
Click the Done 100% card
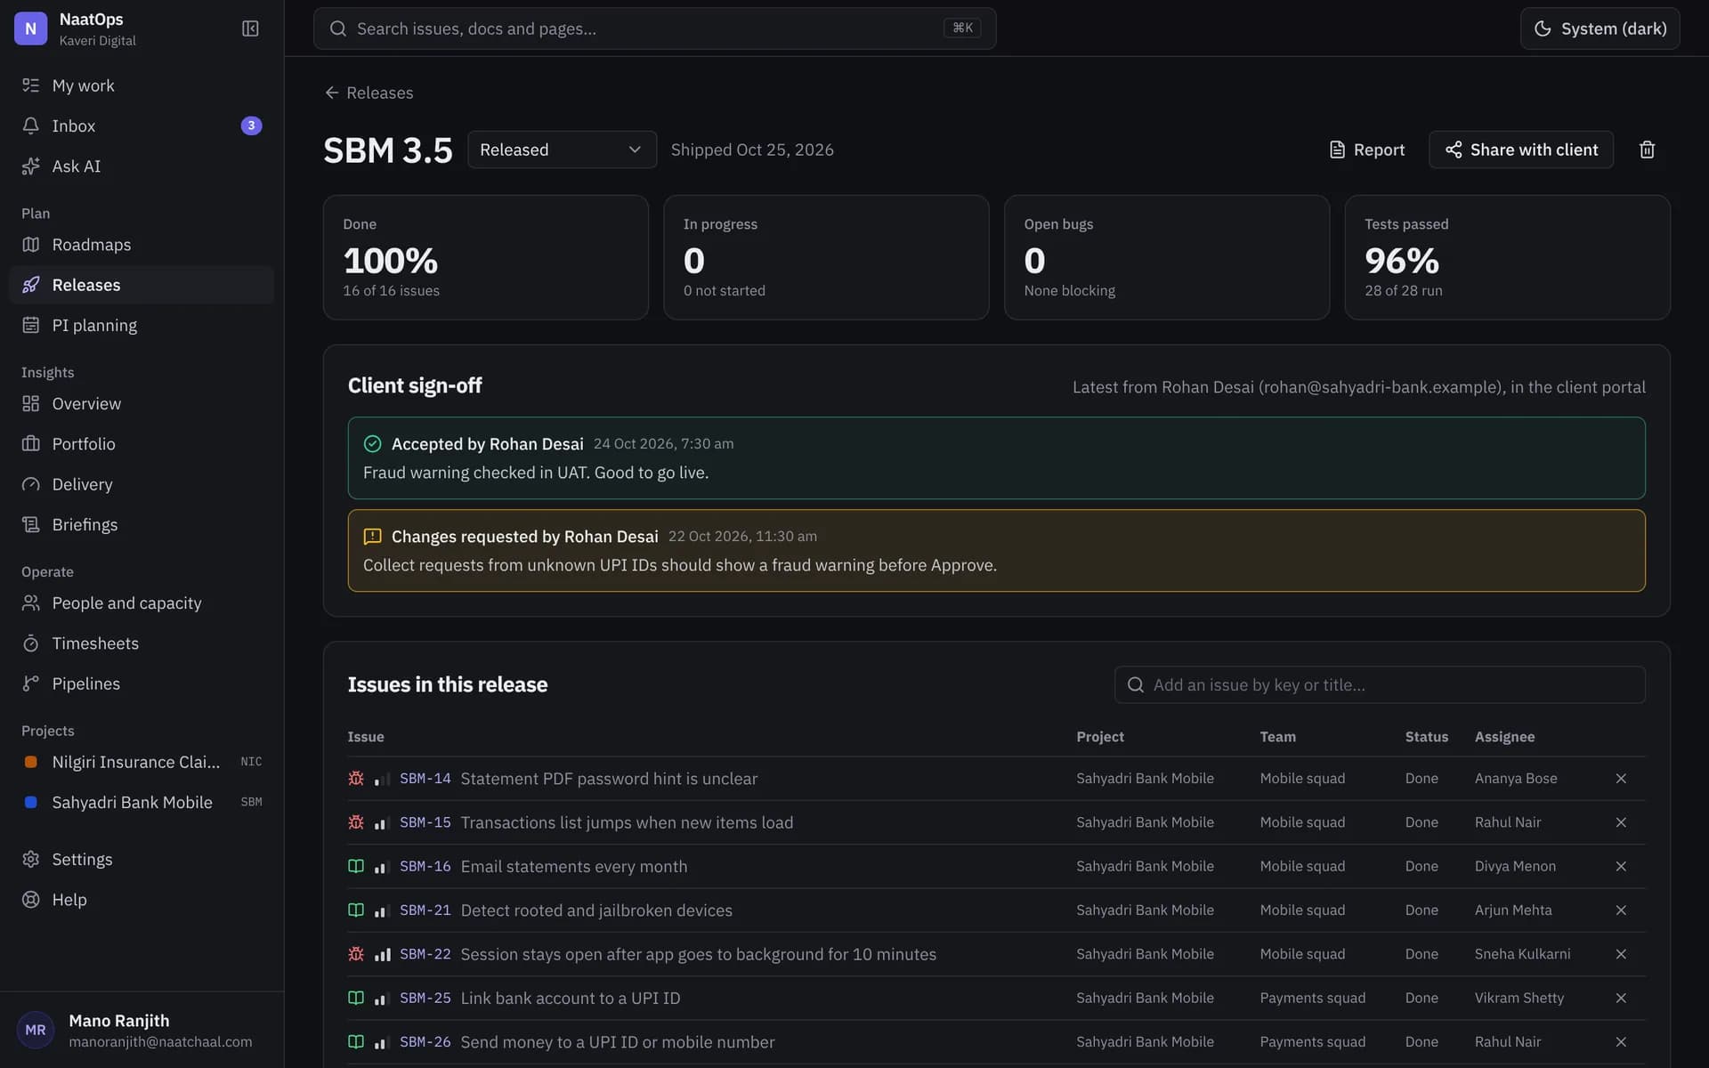pyautogui.click(x=485, y=257)
